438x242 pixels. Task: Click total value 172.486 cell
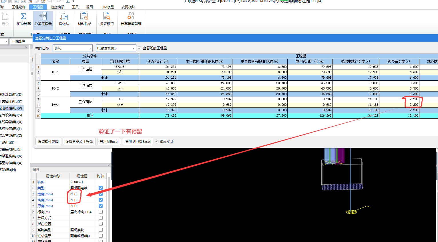(x=158, y=115)
